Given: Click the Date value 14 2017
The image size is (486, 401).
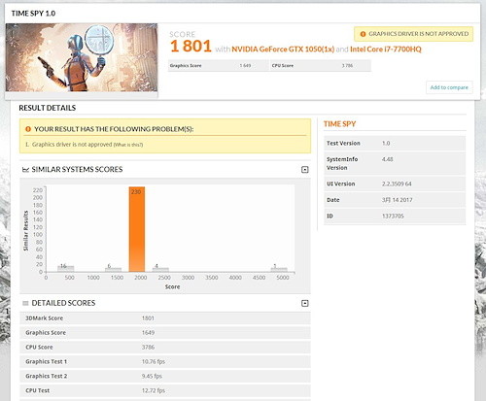Looking at the screenshot, I should [x=397, y=200].
